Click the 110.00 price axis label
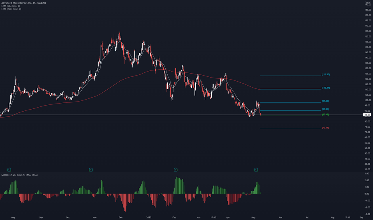 point(368,90)
